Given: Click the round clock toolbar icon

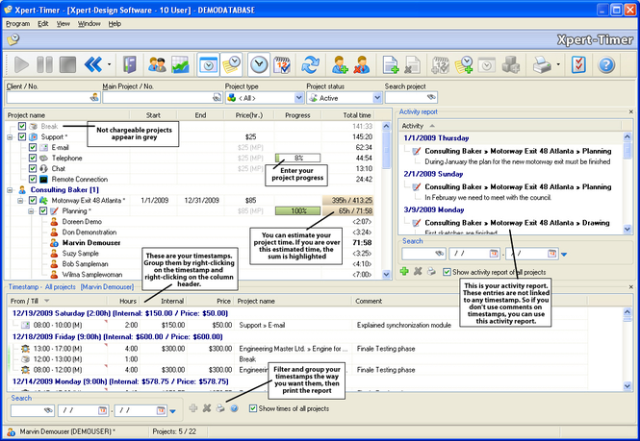Looking at the screenshot, I should click(259, 64).
